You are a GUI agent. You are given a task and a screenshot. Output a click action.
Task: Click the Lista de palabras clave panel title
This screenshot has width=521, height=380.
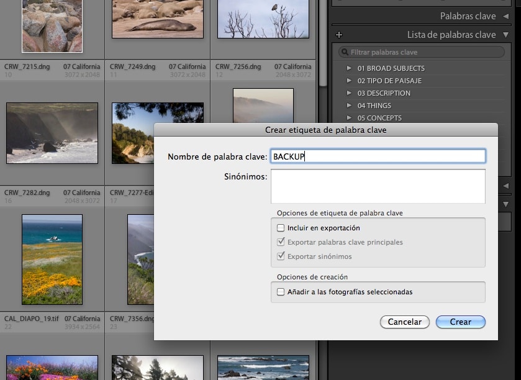[451, 35]
